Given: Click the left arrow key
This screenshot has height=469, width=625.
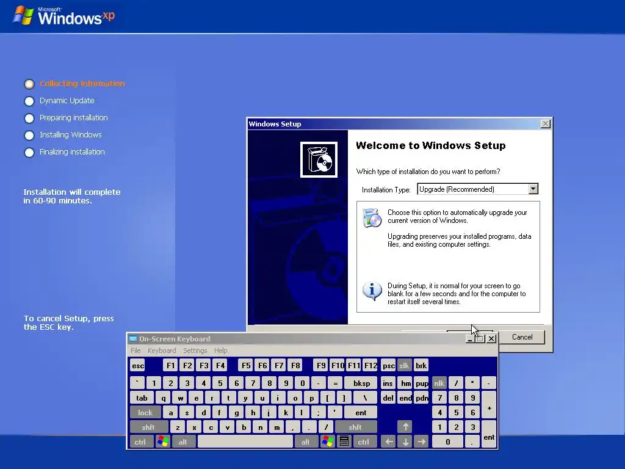Looking at the screenshot, I should [389, 442].
